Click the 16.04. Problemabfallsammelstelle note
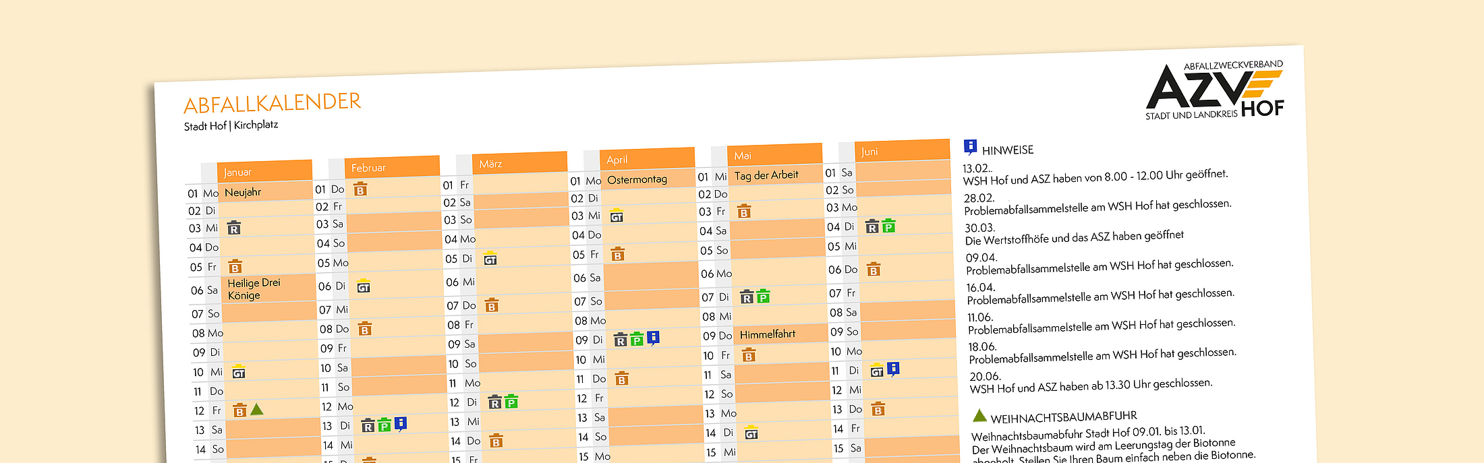The height and width of the screenshot is (463, 1484). click(x=1101, y=293)
